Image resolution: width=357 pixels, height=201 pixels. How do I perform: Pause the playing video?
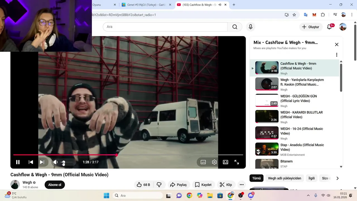(18, 162)
